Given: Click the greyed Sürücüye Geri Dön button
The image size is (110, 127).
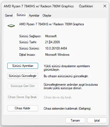Looking at the screenshot, I should [x=23, y=86].
